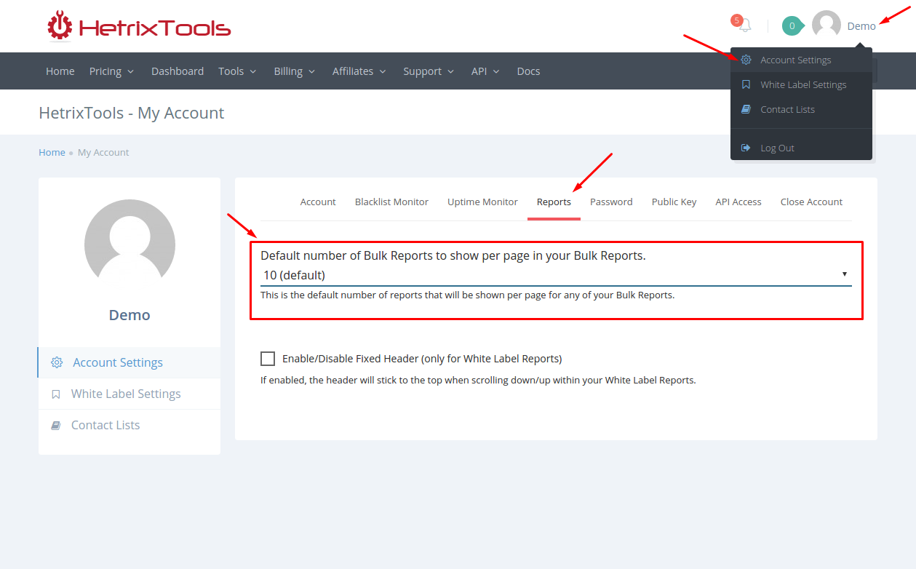
Task: Open the Demo user dropdown
Action: [861, 26]
